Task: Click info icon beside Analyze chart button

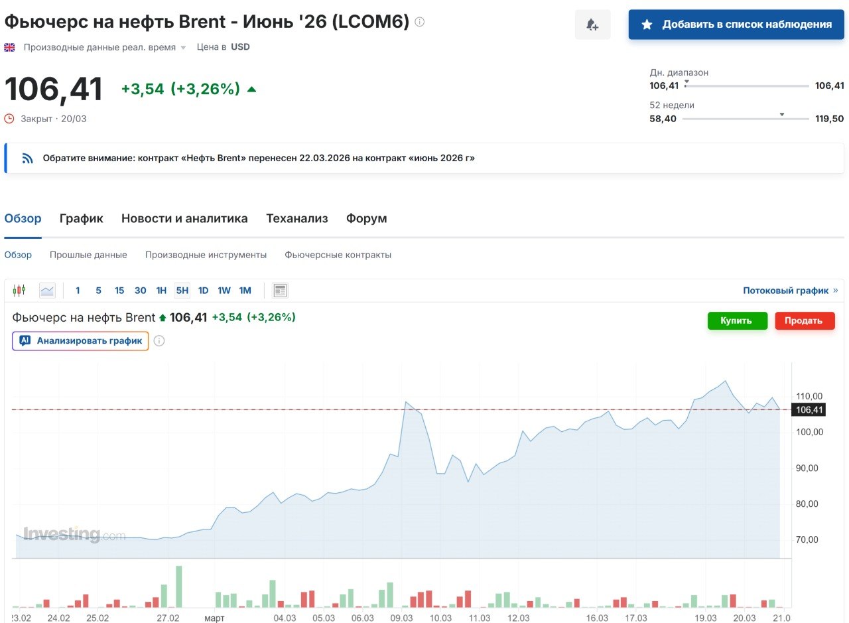Action: (159, 341)
